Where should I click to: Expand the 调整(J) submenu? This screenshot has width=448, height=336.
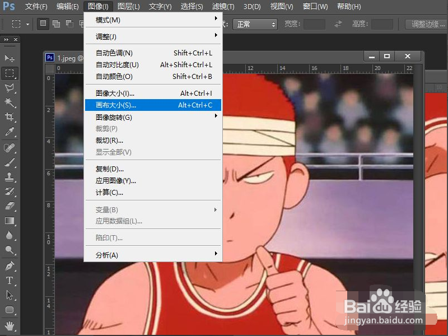(x=153, y=36)
